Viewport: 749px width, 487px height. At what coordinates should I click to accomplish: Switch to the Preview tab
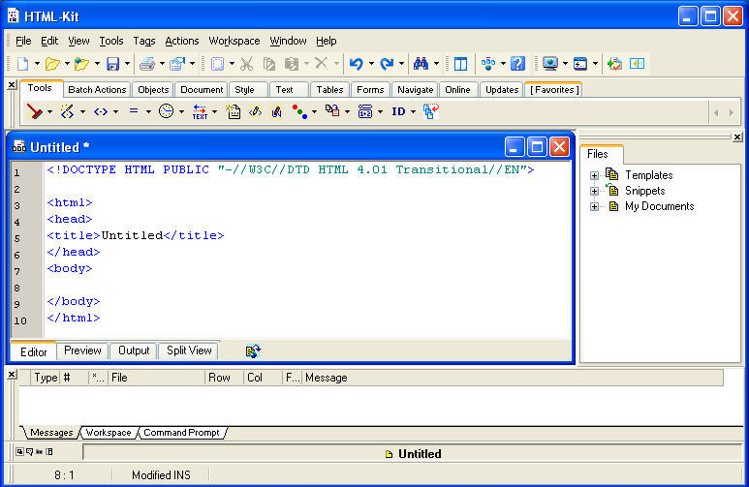coord(82,350)
